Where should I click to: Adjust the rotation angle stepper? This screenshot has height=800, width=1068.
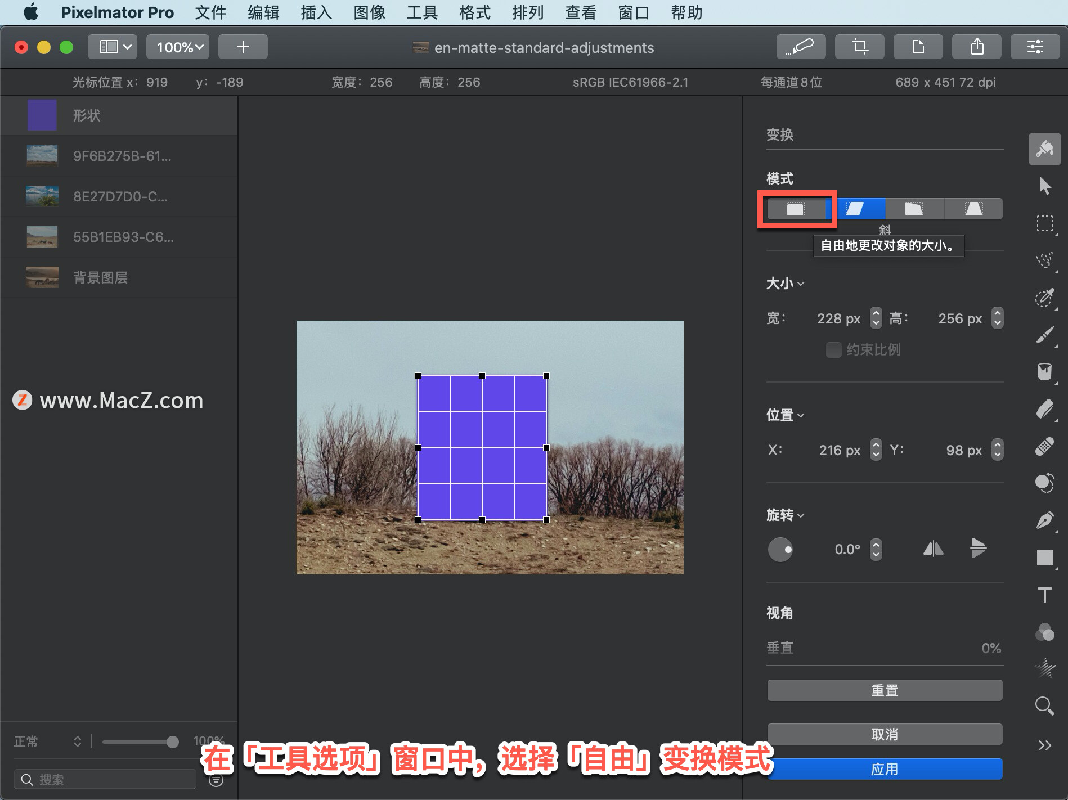pyautogui.click(x=876, y=549)
